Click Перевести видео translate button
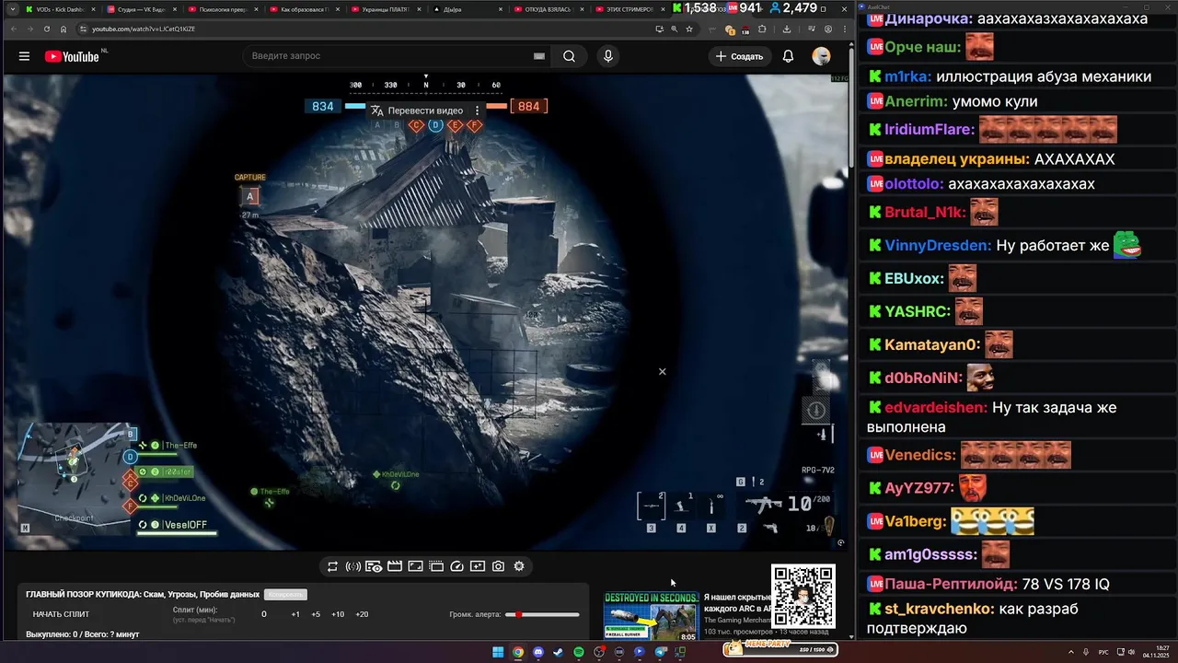This screenshot has width=1178, height=663. coord(417,110)
